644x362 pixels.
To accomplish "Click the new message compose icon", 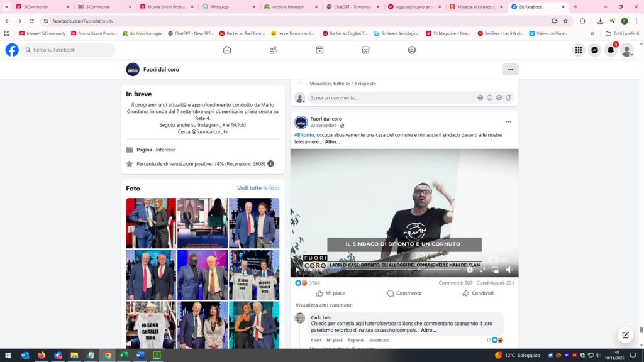I will click(x=625, y=334).
